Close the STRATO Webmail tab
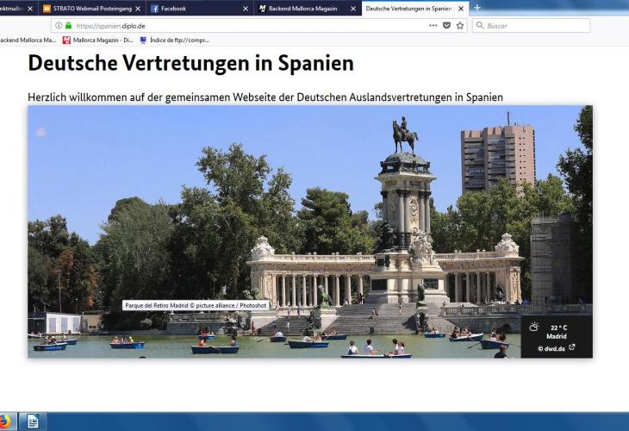The width and height of the screenshot is (629, 431). 138,9
